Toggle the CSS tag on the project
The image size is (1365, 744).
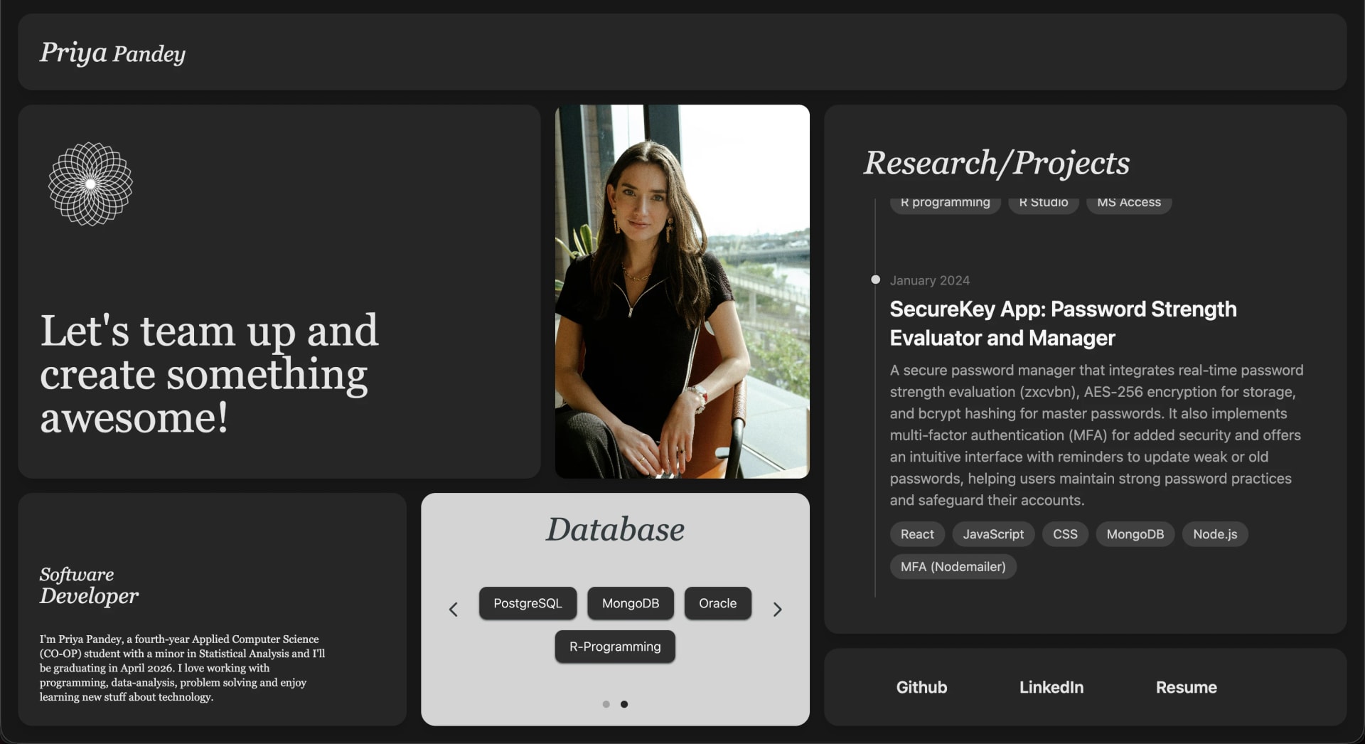click(x=1064, y=534)
